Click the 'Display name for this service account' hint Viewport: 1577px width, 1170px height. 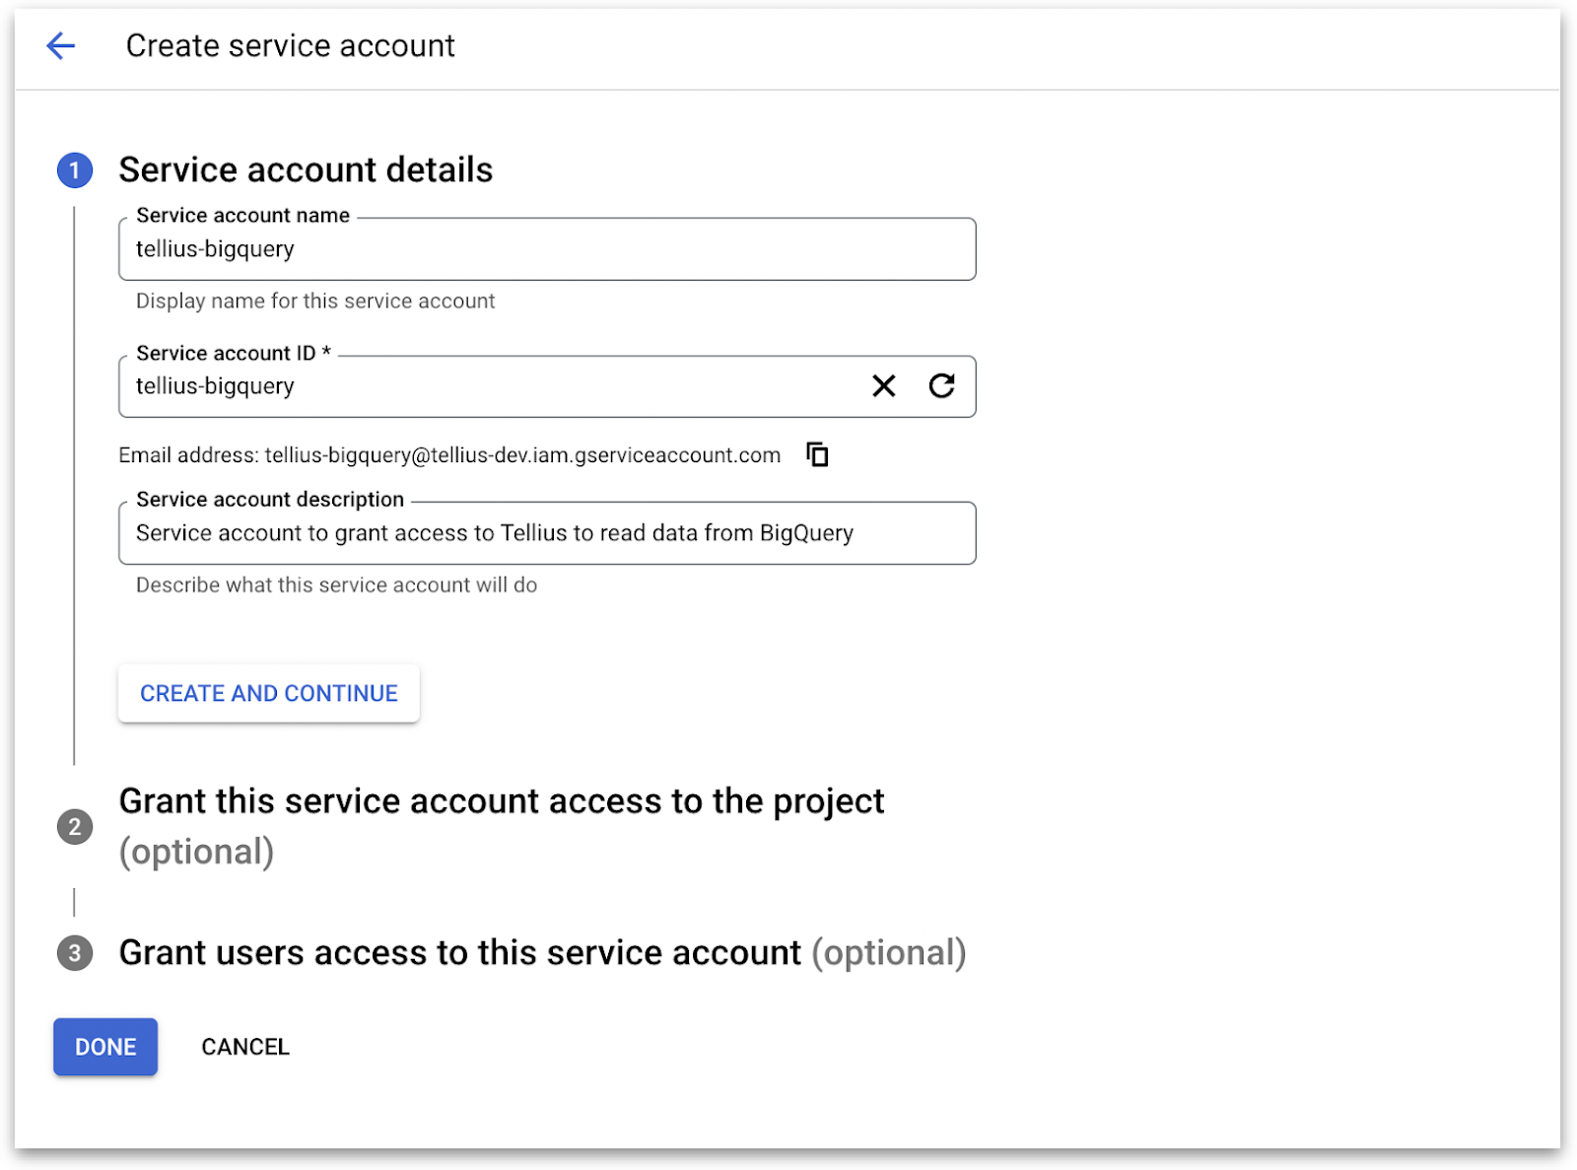coord(315,302)
